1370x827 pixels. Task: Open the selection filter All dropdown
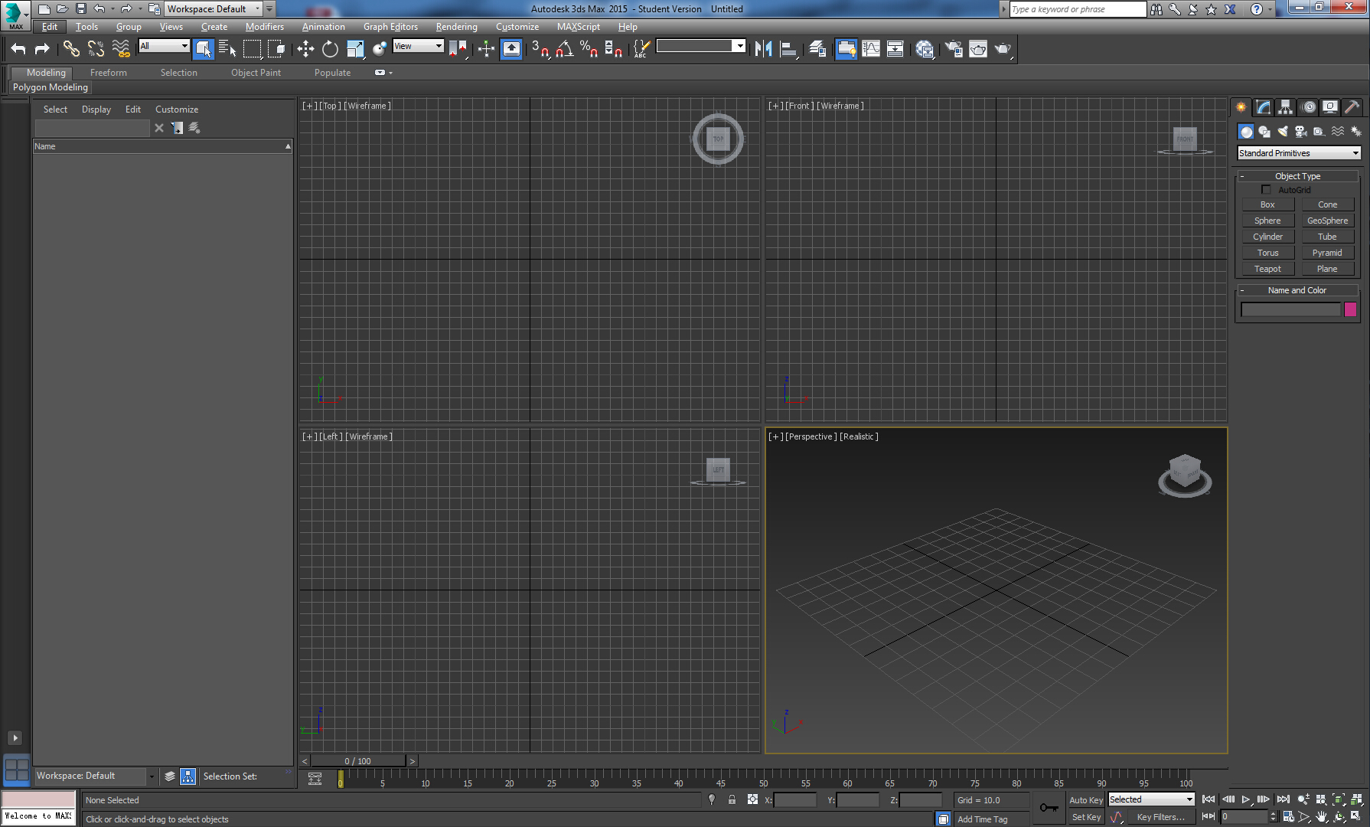(164, 46)
